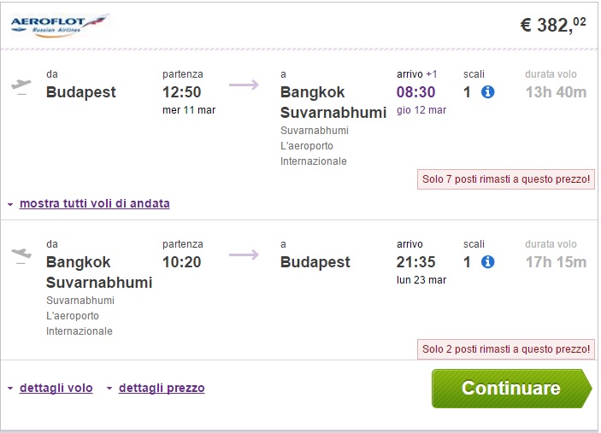Click the outbound flight airplane icon

coord(21,85)
